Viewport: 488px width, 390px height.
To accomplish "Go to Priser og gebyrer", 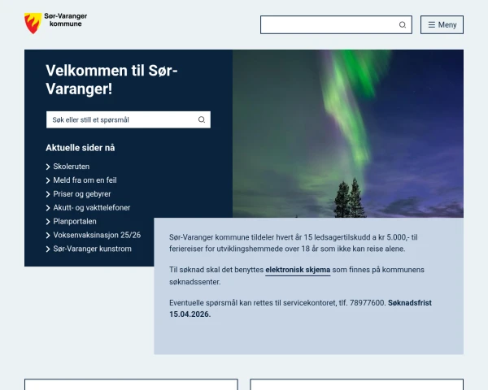I will point(82,193).
